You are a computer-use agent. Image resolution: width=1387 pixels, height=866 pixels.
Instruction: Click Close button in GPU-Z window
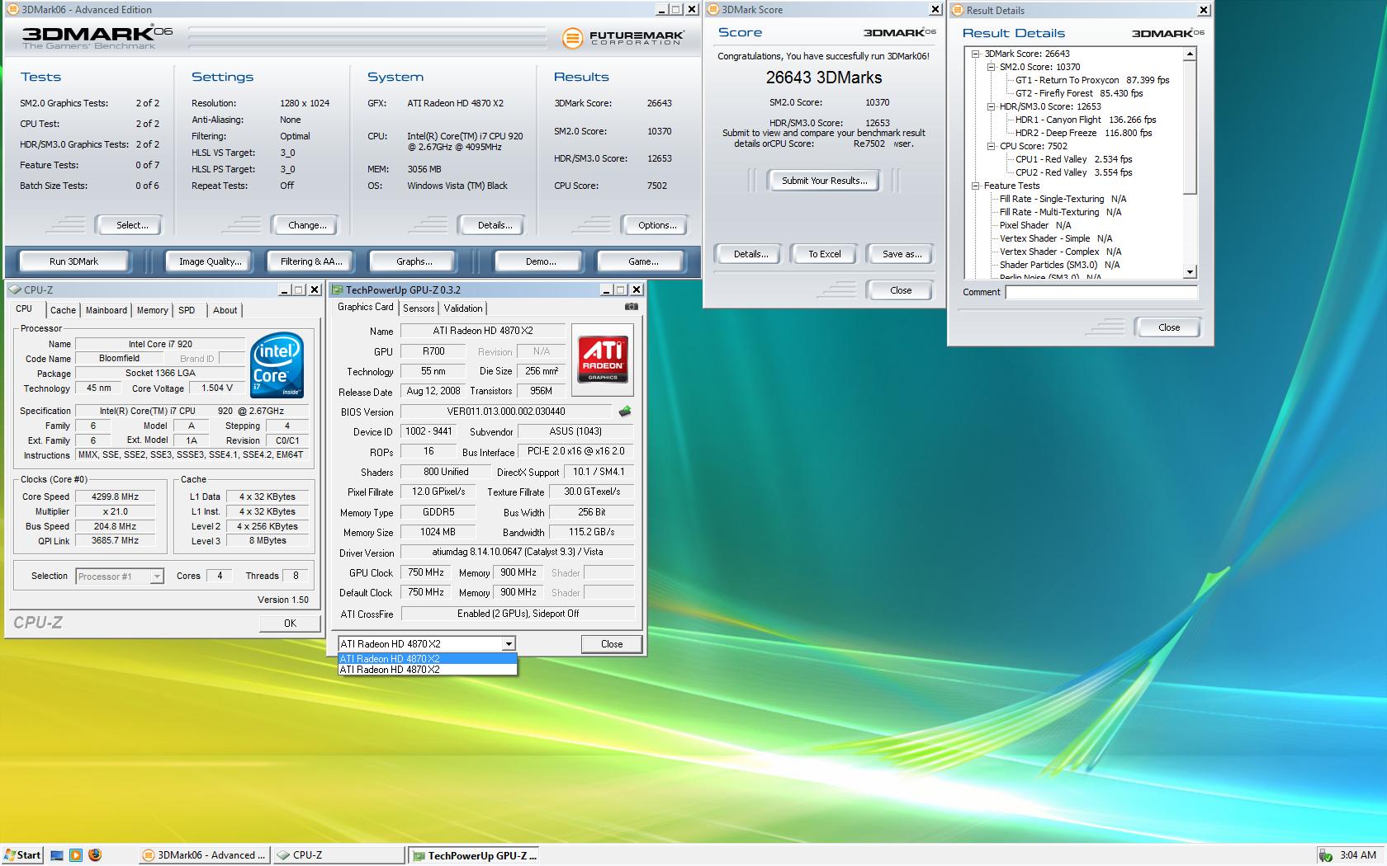coord(612,644)
